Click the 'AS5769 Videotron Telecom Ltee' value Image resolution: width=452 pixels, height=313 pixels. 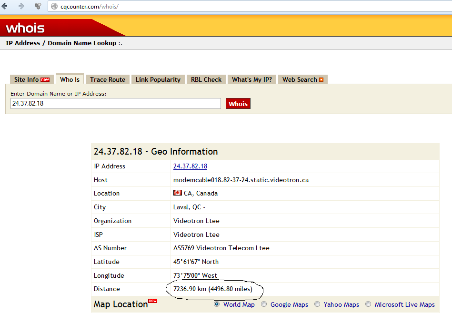(x=221, y=248)
